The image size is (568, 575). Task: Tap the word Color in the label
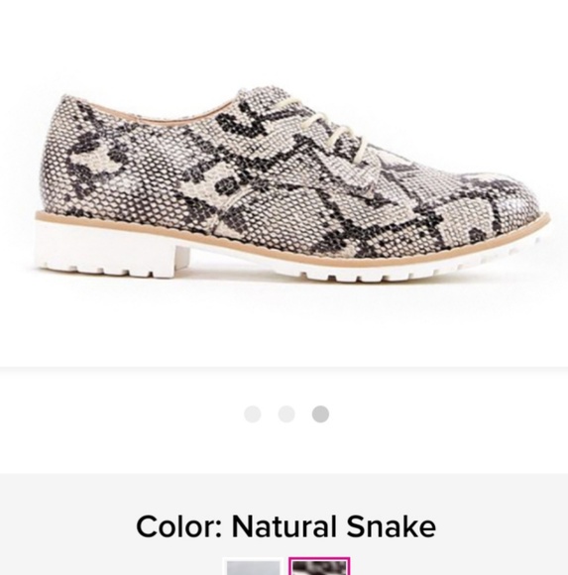[x=179, y=526]
